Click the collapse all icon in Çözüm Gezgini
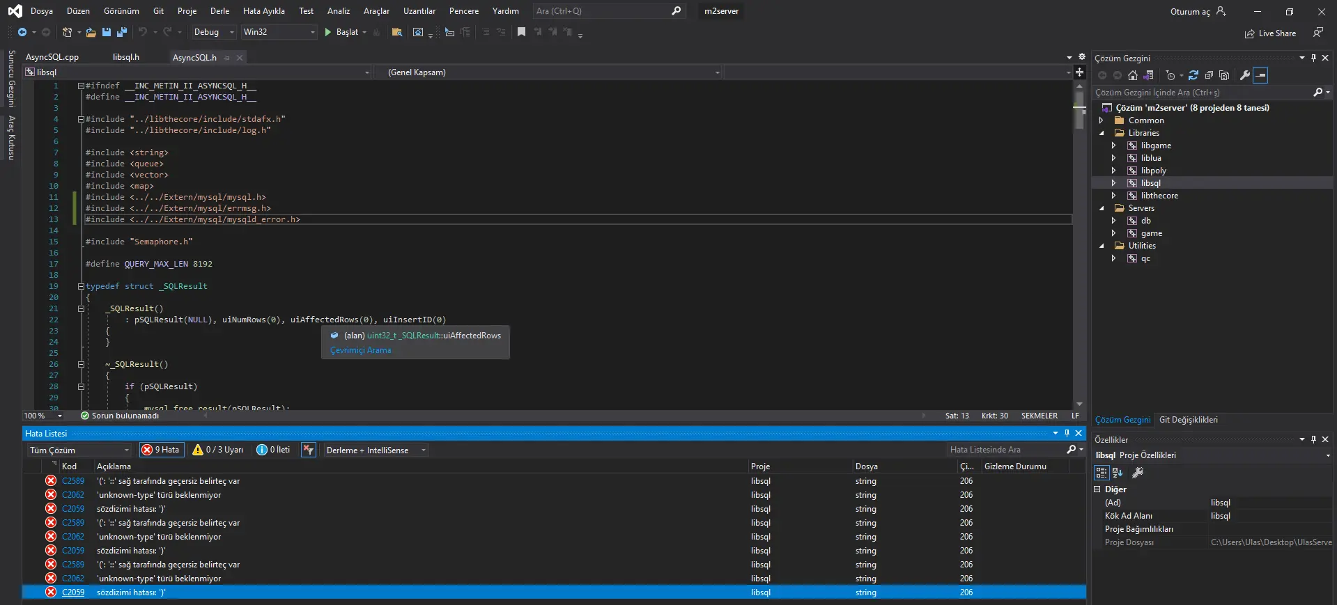Screen dimensions: 1337x605 (x=1209, y=75)
